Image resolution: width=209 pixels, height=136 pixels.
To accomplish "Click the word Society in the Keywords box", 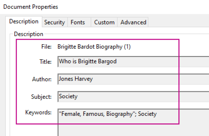I will coord(147,114).
